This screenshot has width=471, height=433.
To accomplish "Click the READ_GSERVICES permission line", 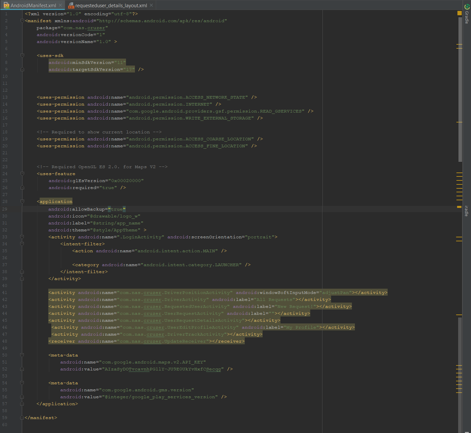I will pyautogui.click(x=175, y=111).
